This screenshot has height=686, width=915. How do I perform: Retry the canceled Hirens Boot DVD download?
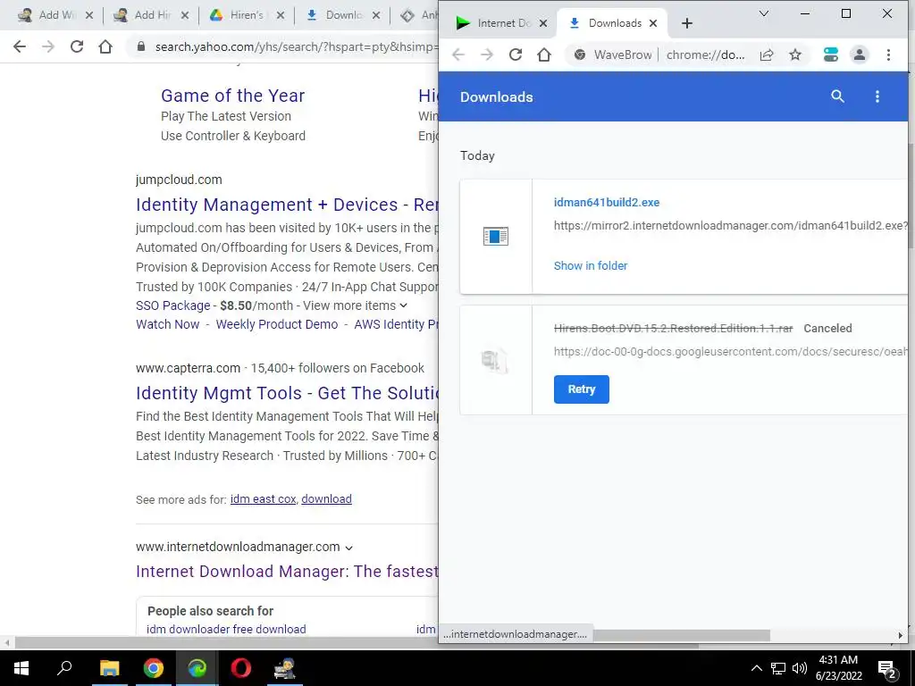click(x=581, y=389)
